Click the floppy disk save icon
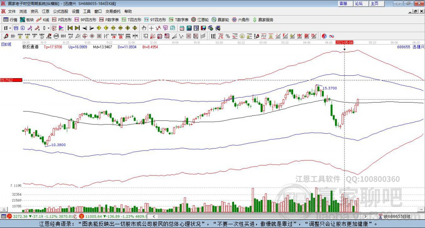The image size is (425, 228). 203,28
